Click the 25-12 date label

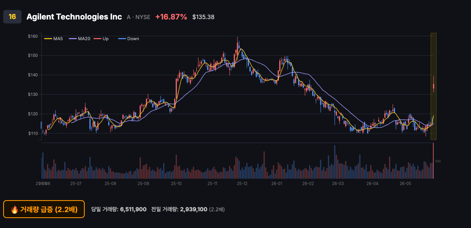[242, 183]
